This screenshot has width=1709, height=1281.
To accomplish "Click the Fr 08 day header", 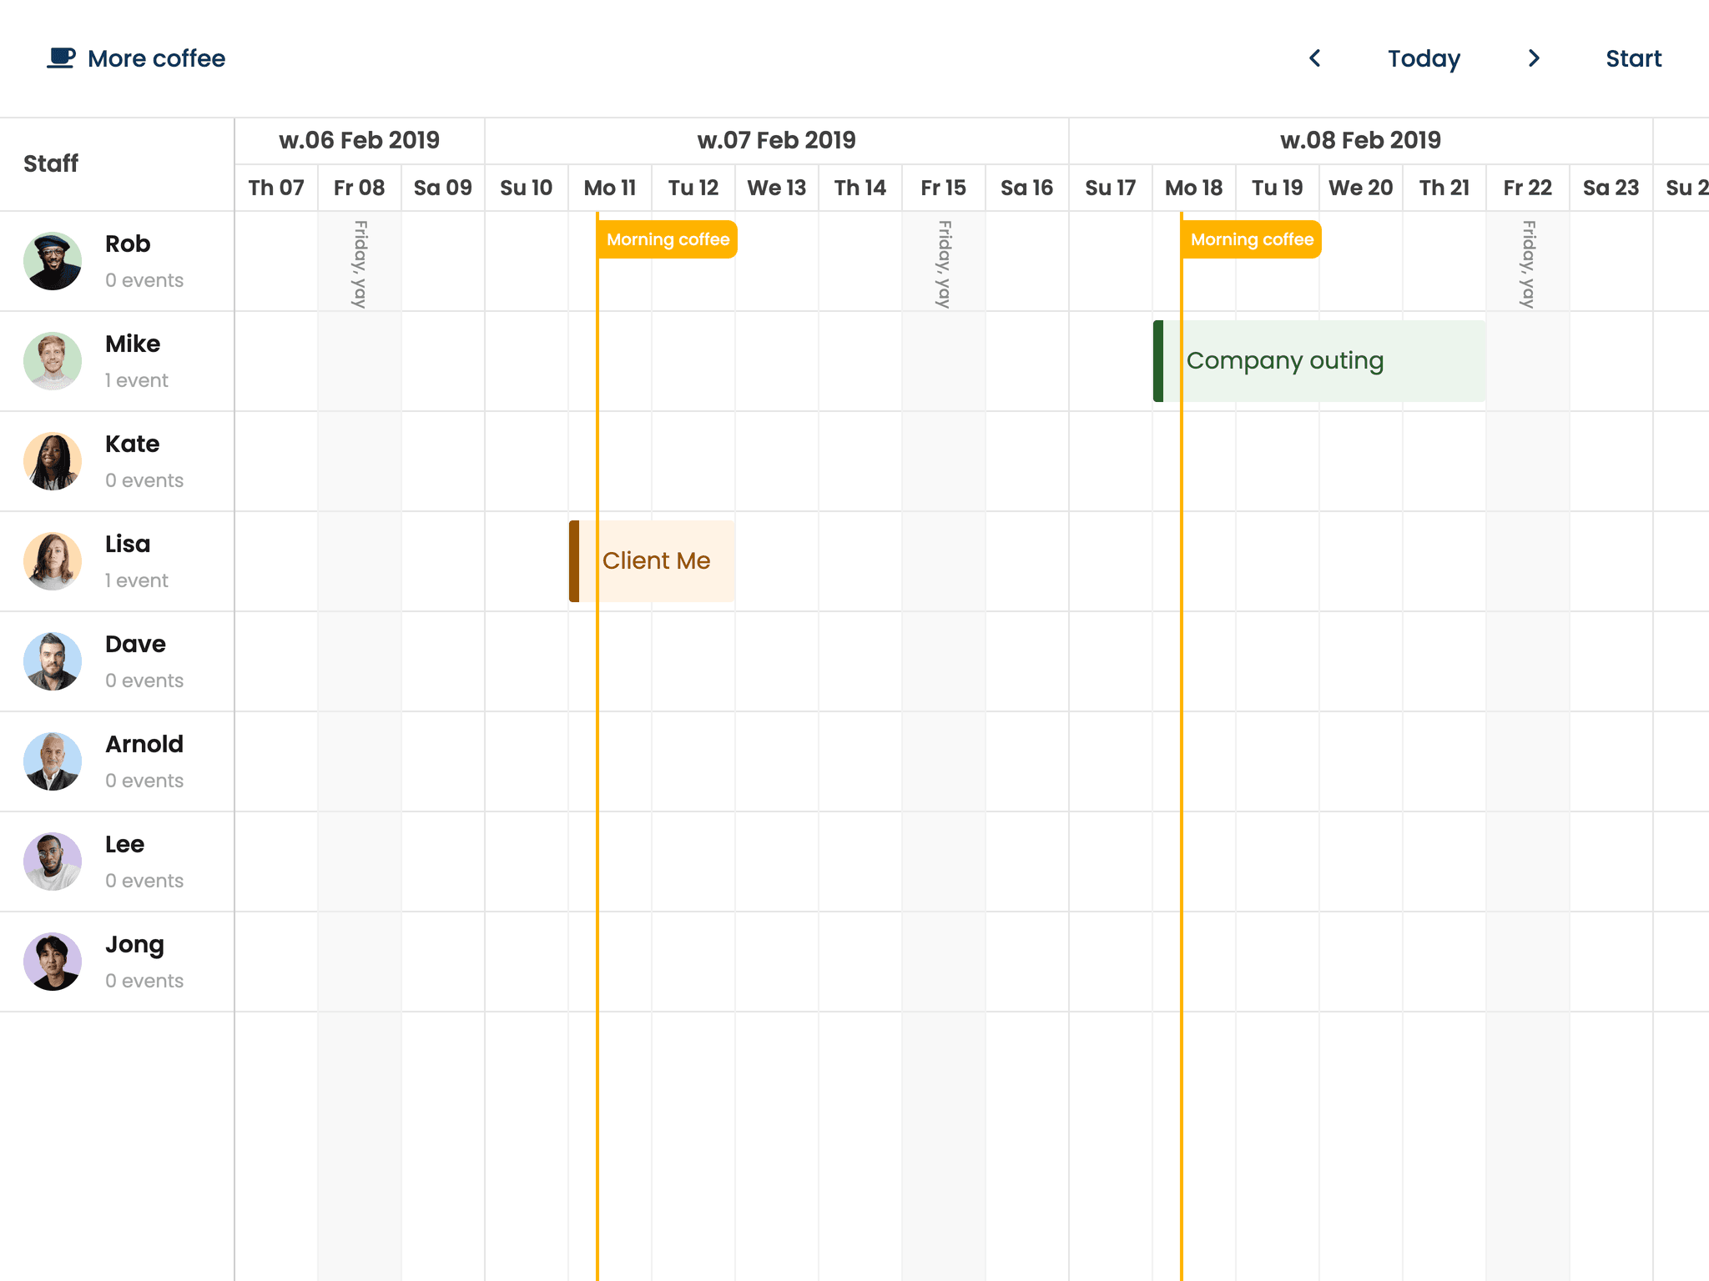I will (x=360, y=188).
